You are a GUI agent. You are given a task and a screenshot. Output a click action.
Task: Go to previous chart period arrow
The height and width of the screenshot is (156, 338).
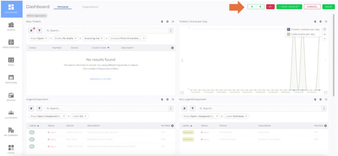tap(182, 61)
